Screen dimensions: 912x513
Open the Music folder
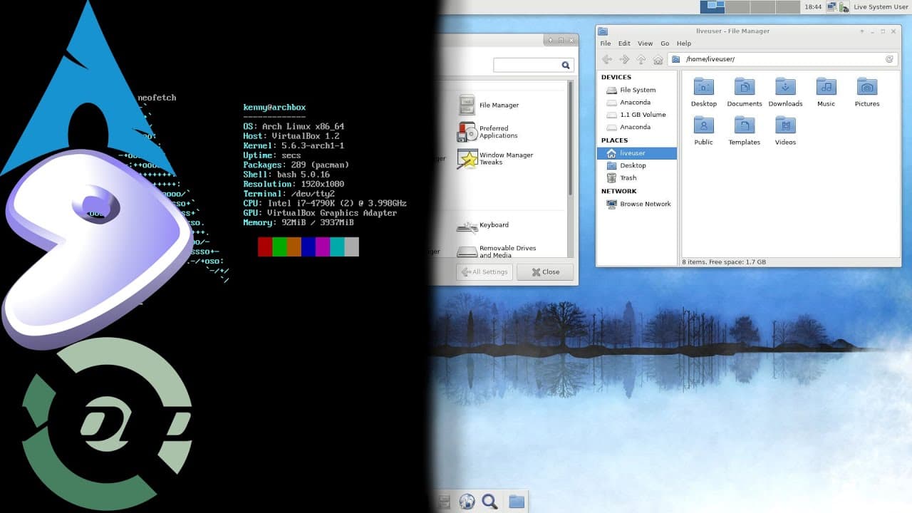(826, 92)
